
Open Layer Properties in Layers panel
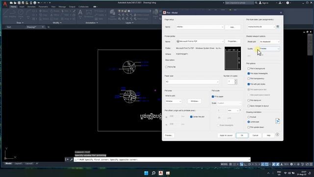click(x=112, y=14)
